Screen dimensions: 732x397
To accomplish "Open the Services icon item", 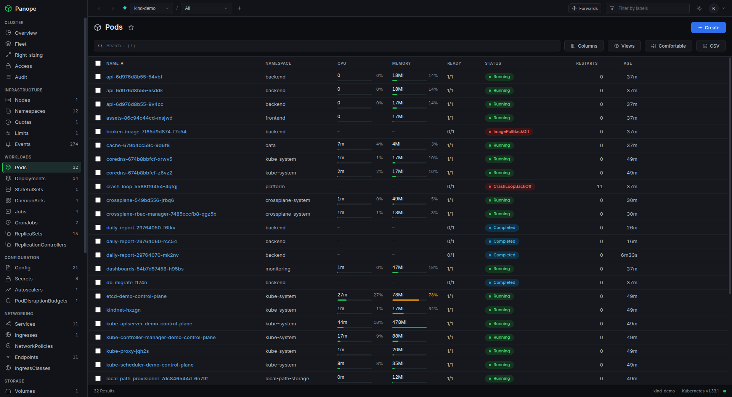I will tap(8, 324).
